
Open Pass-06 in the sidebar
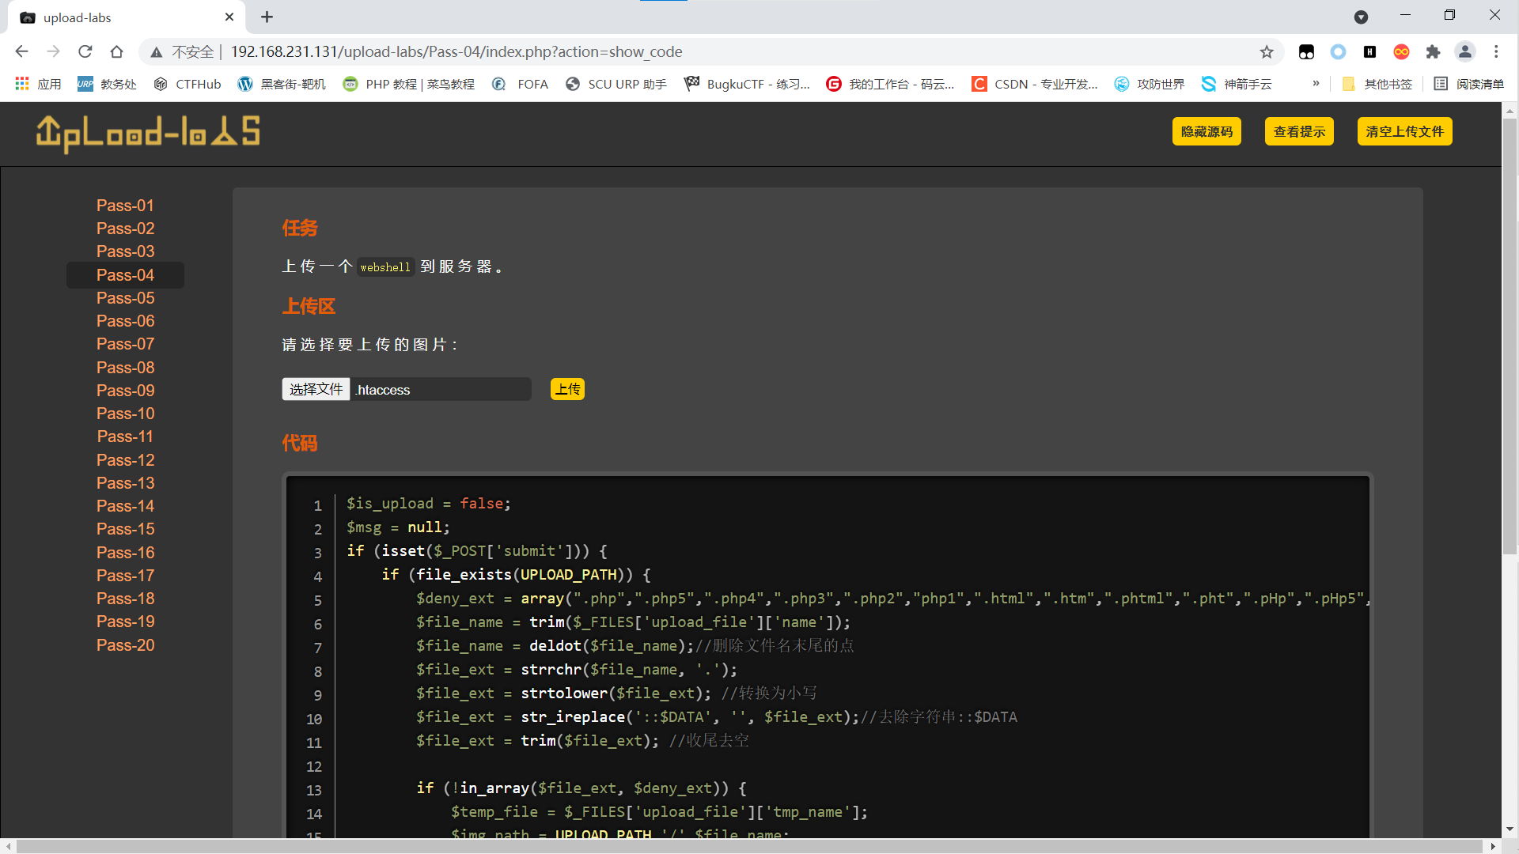[x=125, y=321]
